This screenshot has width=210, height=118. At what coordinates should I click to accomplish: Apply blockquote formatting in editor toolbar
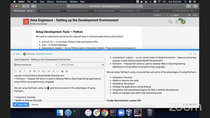pos(34,71)
